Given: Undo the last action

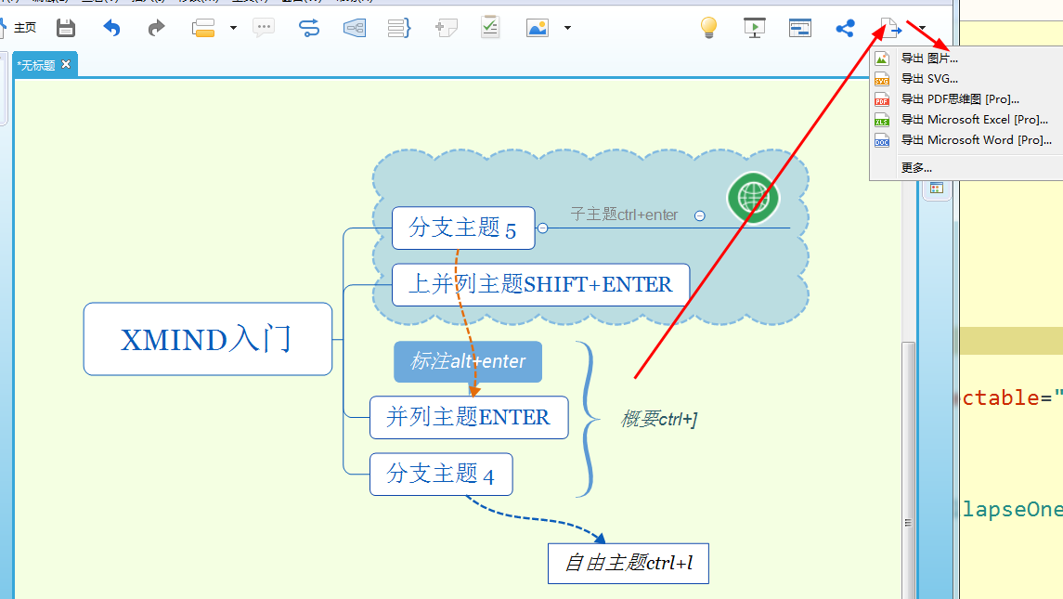Looking at the screenshot, I should pos(111,28).
